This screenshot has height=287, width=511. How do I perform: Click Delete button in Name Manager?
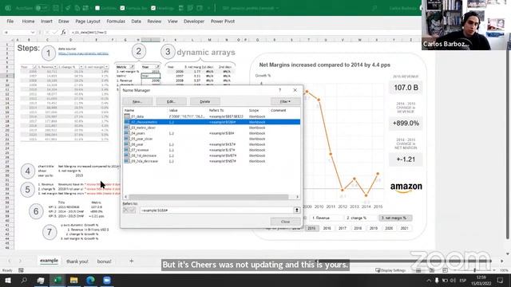coord(205,101)
